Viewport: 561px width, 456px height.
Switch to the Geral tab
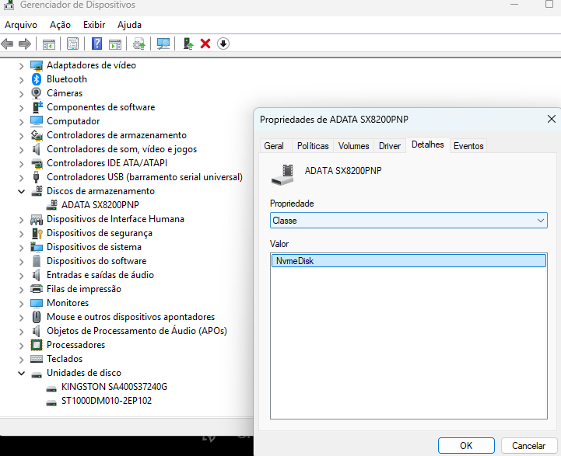coord(274,146)
